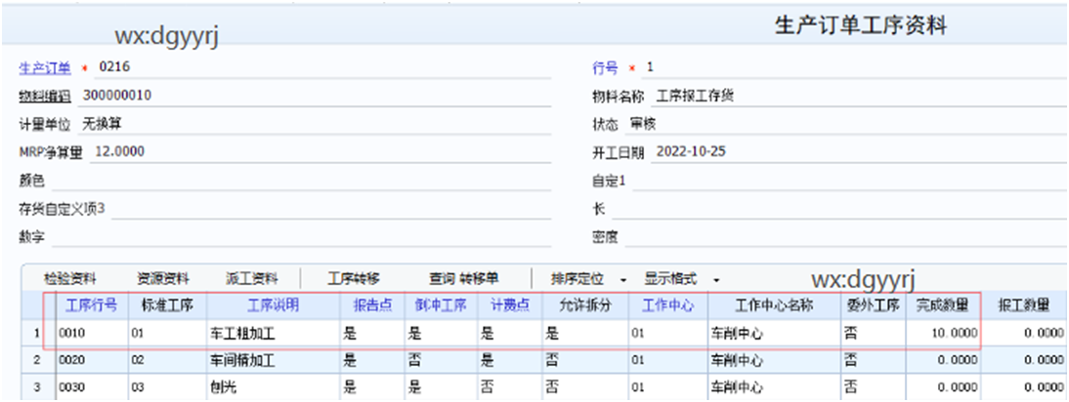Click the 0010 工序行号 cell
The width and height of the screenshot is (1069, 402).
tap(91, 334)
